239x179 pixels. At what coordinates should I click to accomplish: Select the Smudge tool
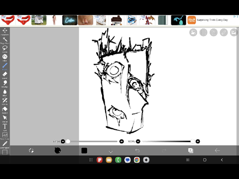5,84
